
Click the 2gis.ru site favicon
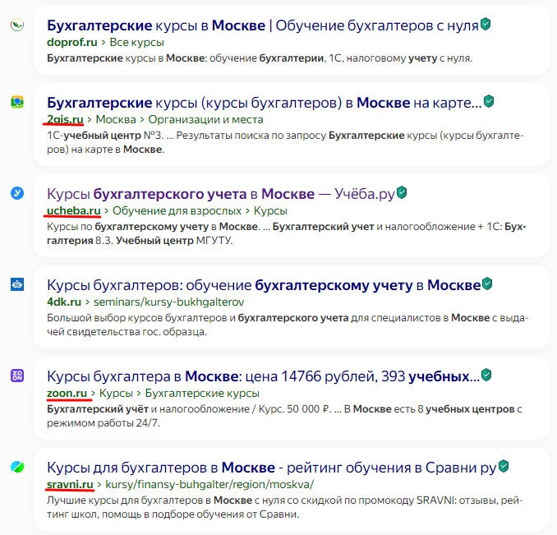[17, 102]
